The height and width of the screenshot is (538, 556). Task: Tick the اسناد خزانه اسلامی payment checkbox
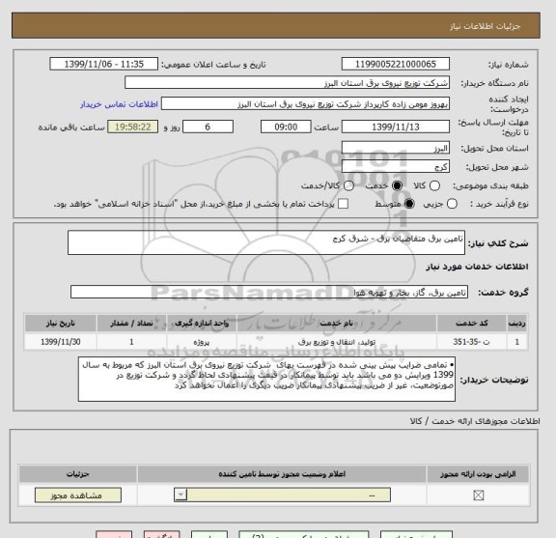[x=343, y=204]
